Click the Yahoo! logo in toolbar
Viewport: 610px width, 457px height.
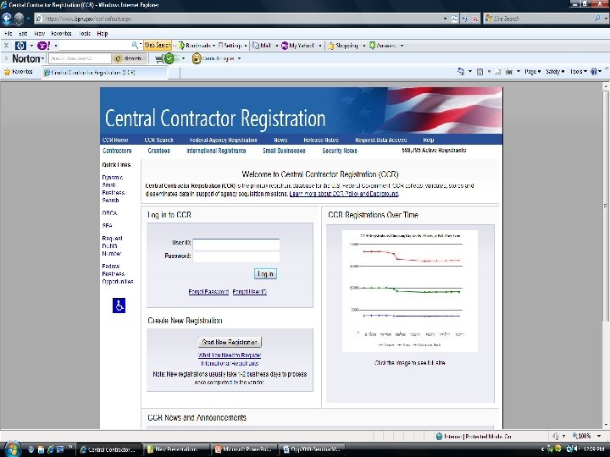43,46
